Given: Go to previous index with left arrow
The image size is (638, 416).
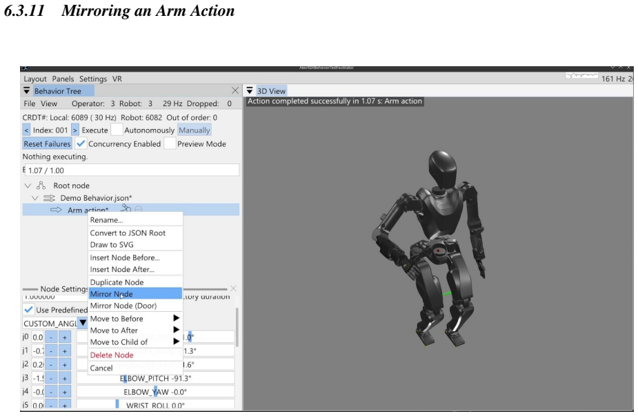Looking at the screenshot, I should pyautogui.click(x=26, y=130).
